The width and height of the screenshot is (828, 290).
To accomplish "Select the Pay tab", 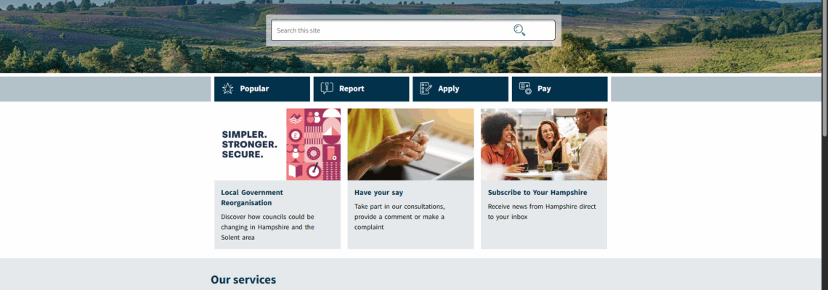I will (560, 89).
